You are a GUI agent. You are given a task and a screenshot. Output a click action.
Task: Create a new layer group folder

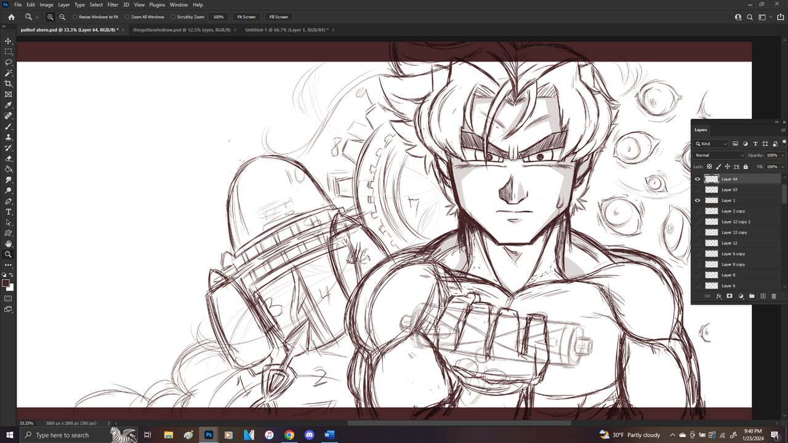click(752, 296)
